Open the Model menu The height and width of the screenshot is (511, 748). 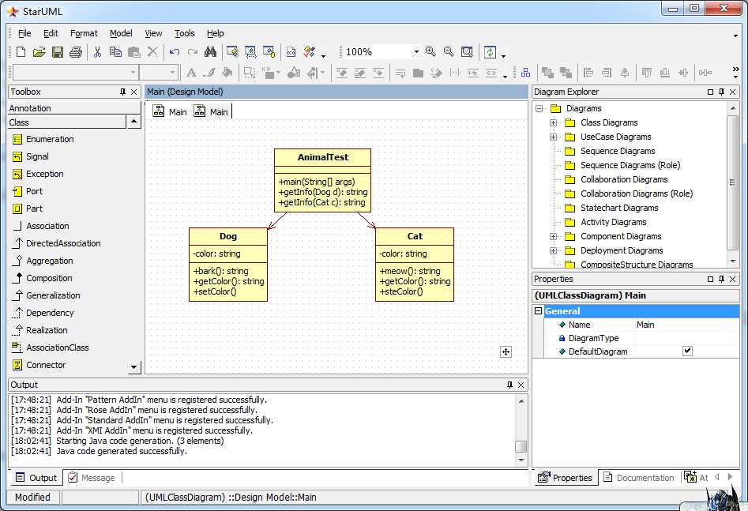pos(121,33)
